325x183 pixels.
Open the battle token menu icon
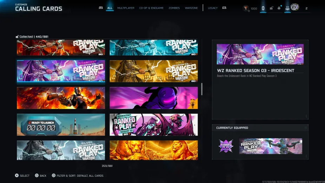(x=263, y=8)
